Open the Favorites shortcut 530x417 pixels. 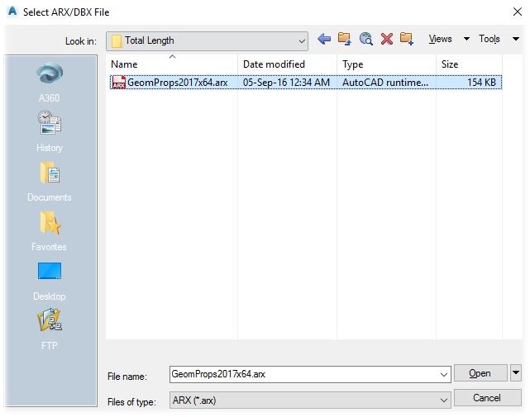coord(50,231)
